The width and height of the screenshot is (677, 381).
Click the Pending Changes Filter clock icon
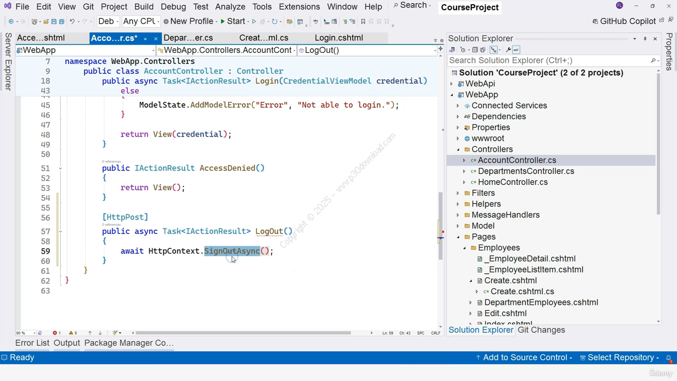pos(463,50)
